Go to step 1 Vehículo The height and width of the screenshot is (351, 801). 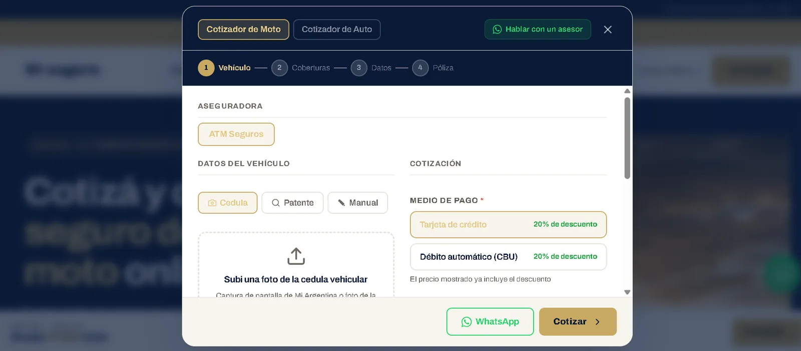[224, 68]
